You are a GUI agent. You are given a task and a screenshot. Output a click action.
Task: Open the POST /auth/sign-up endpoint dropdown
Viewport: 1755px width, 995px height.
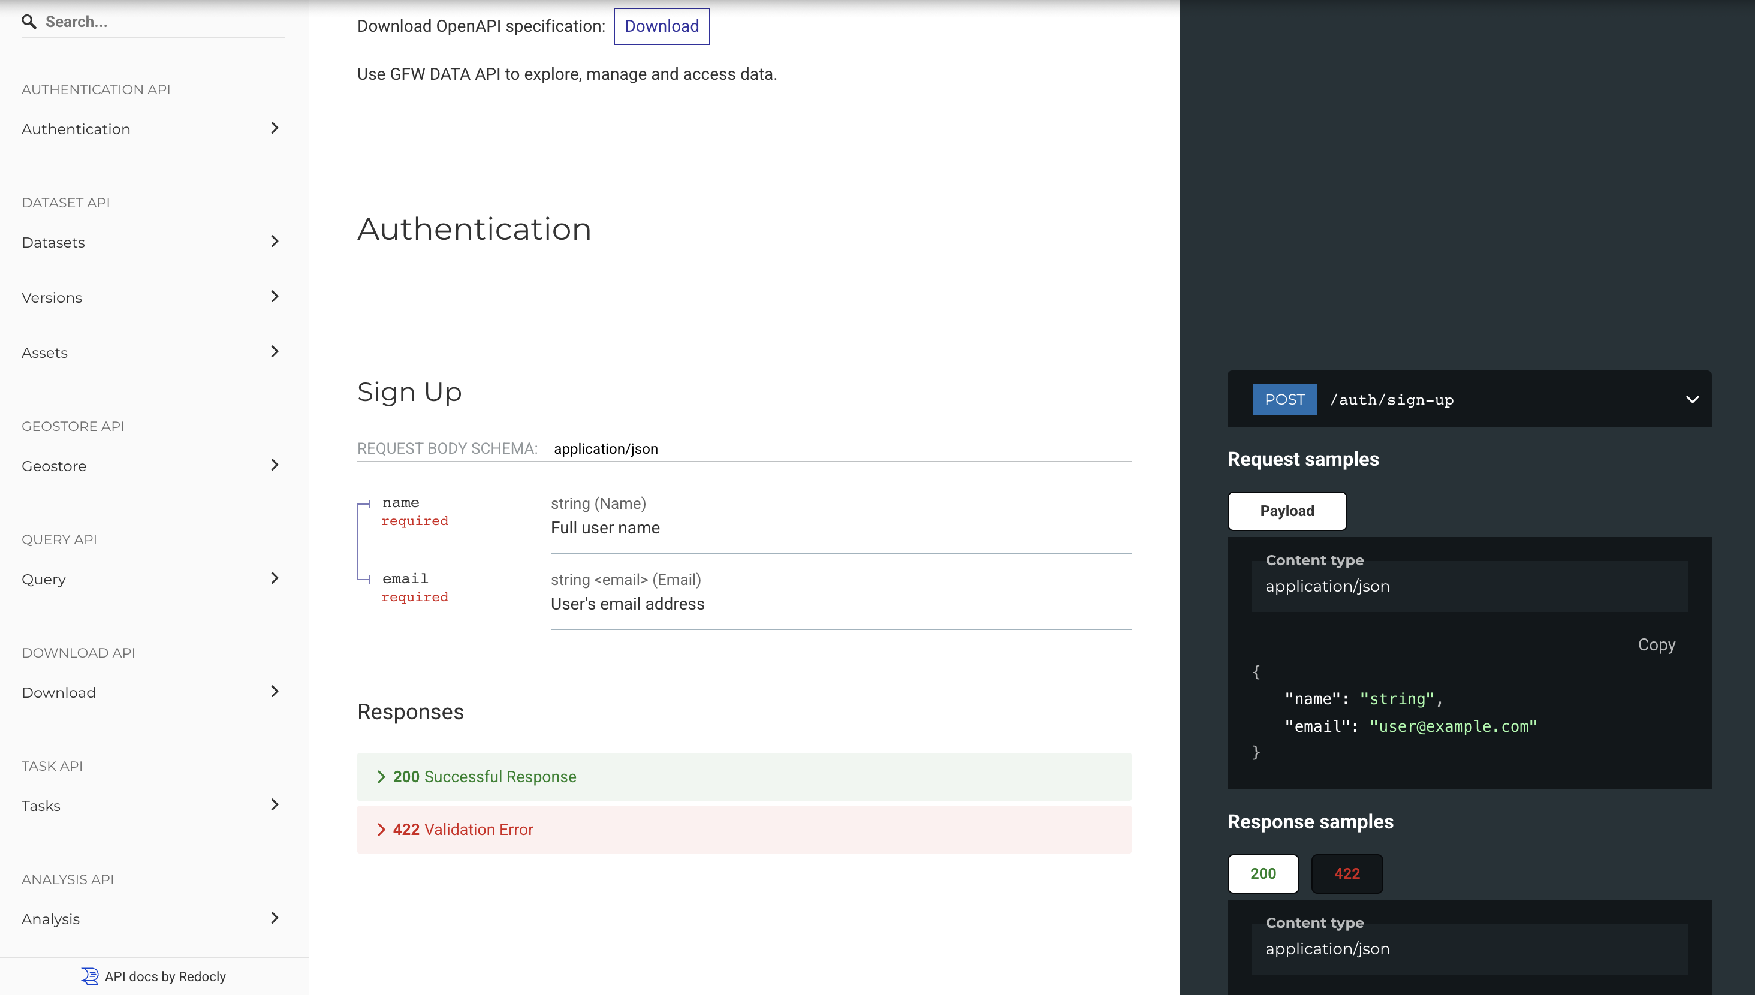coord(1691,400)
